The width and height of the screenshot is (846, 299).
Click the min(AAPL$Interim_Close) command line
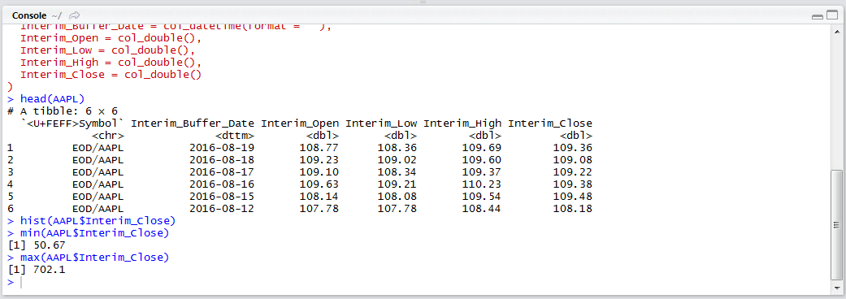pyautogui.click(x=94, y=233)
